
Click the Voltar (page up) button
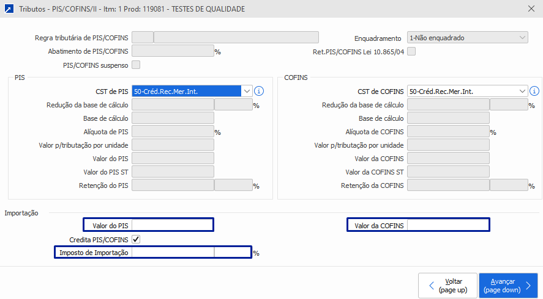point(448,285)
